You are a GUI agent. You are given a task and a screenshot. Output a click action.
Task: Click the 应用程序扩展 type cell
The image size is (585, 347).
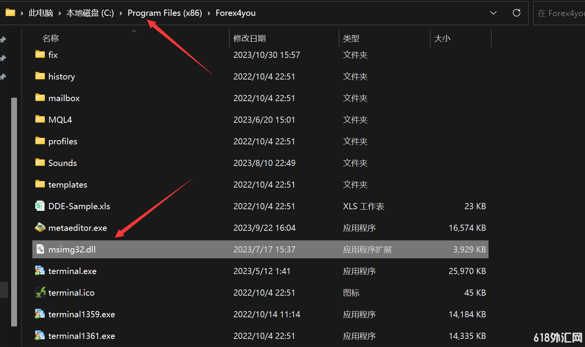[x=367, y=249]
